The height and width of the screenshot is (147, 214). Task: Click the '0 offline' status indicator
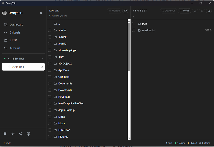pos(205,143)
